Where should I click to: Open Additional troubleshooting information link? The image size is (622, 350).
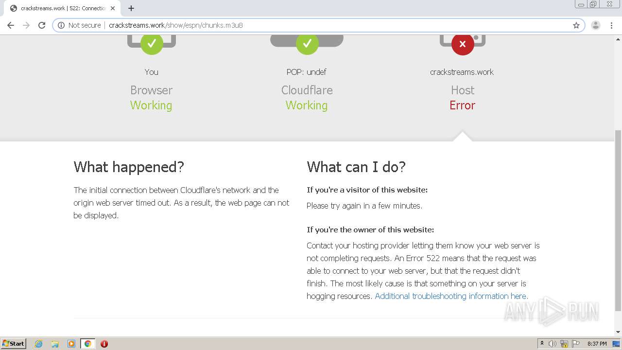click(451, 296)
